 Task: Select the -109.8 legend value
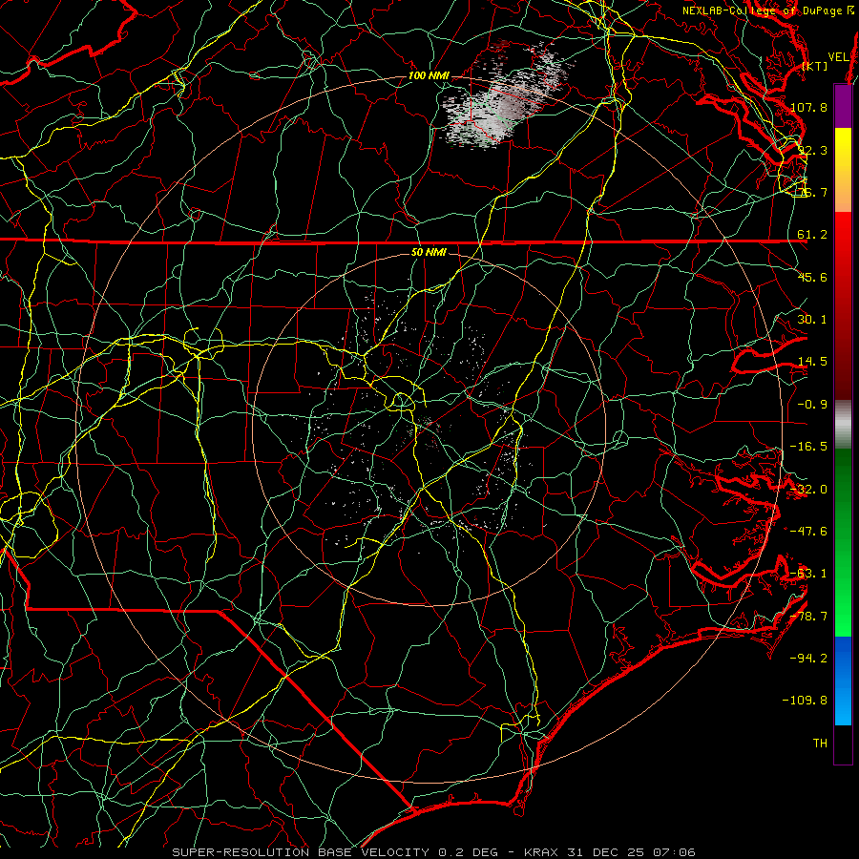coord(805,701)
